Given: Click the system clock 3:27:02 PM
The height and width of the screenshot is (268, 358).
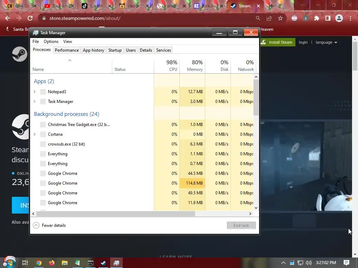Looking at the screenshot, I should 326,263.
